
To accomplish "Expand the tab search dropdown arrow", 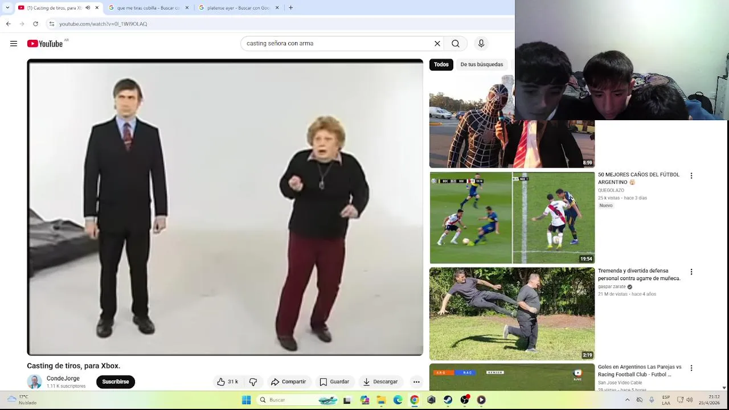I will click(7, 7).
